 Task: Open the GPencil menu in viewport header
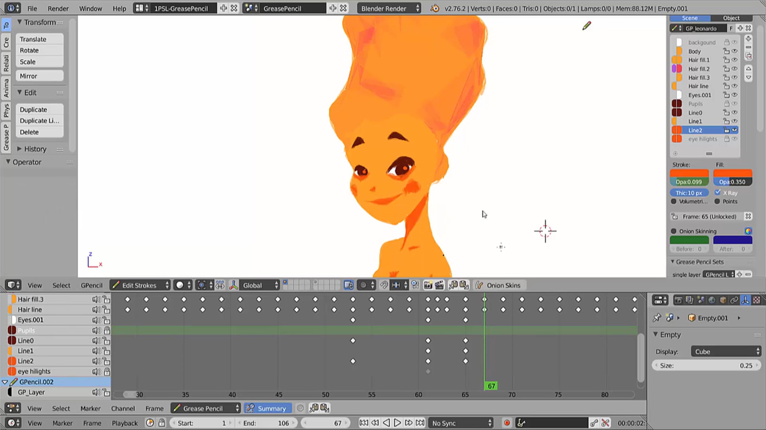(92, 285)
